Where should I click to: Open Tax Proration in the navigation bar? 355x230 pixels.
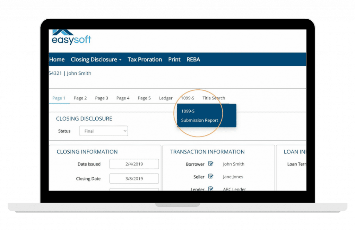[145, 60]
